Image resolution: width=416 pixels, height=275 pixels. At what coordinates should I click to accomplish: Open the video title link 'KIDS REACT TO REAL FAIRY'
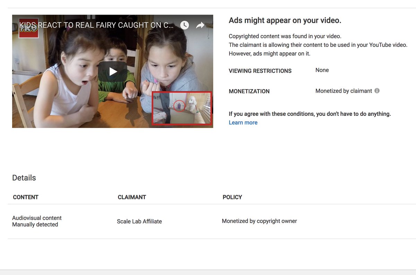tap(96, 25)
